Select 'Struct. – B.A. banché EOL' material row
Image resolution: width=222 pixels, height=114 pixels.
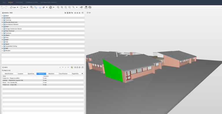[x=43, y=83]
